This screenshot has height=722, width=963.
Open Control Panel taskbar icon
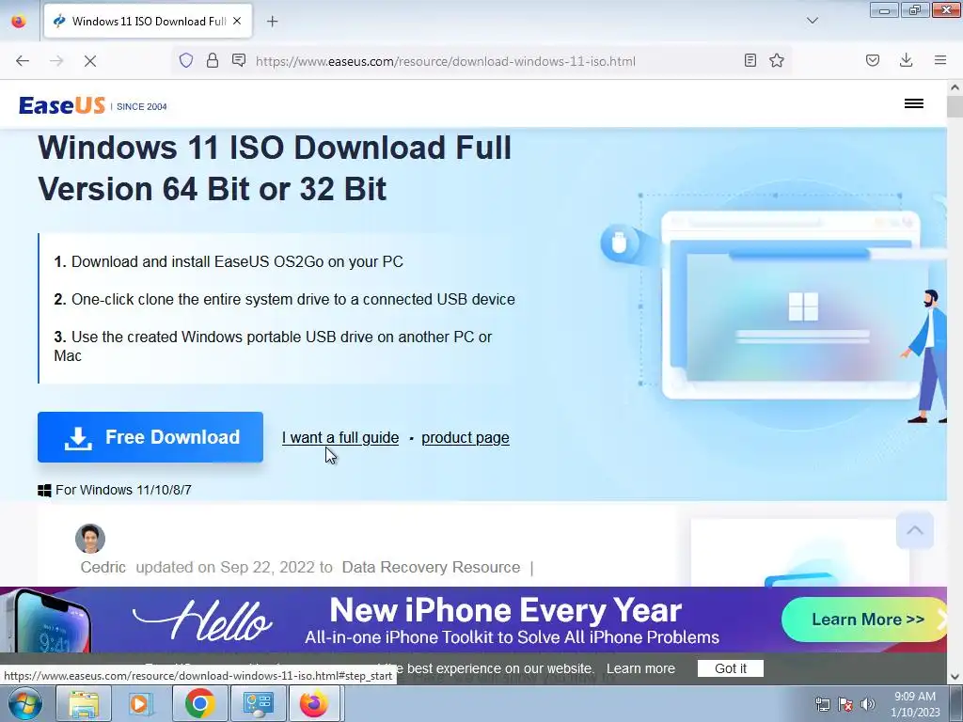coord(258,703)
